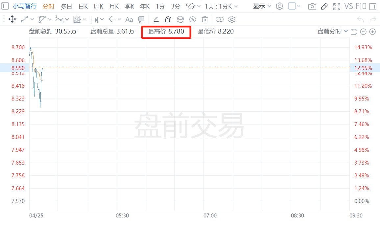This screenshot has height=225, width=380.
Task: Select the angle line tool
Action: tap(156, 19)
